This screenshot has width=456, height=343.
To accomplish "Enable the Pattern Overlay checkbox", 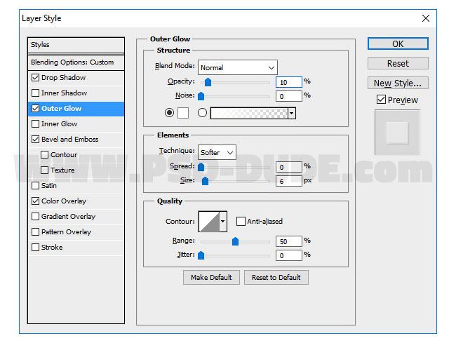I will pyautogui.click(x=35, y=231).
